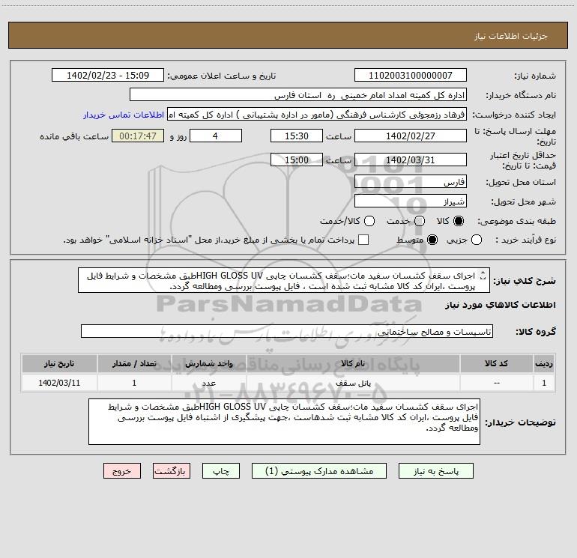Click the توضیحات خریدار label
577x558 pixels.
coord(520,422)
